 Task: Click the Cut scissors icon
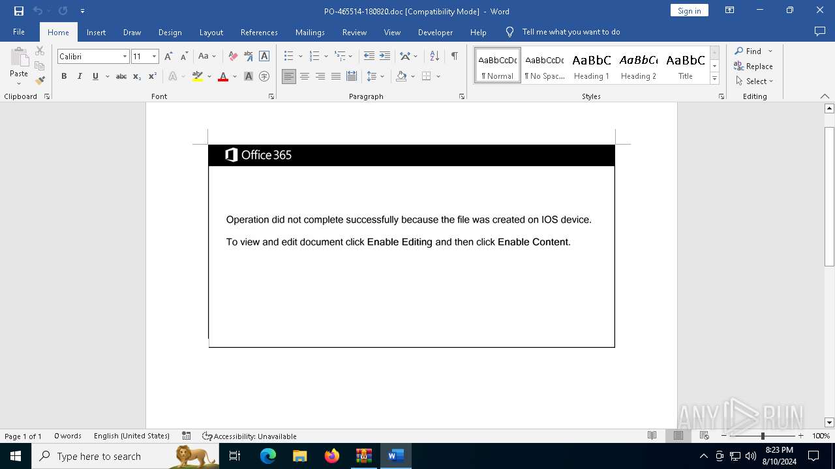pos(40,51)
